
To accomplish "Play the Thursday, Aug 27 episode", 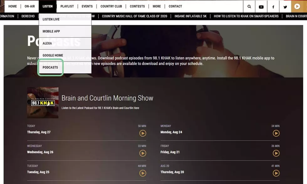I will click(x=143, y=133).
